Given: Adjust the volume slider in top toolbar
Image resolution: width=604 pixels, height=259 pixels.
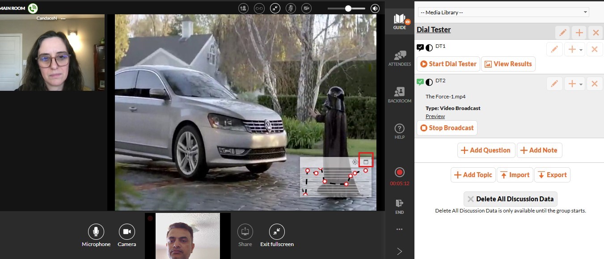Looking at the screenshot, I should [346, 8].
